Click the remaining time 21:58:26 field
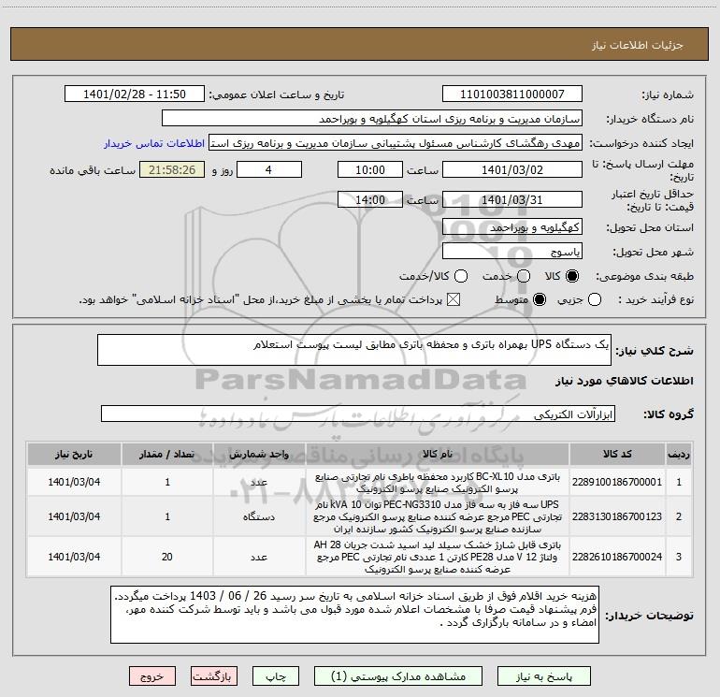The image size is (720, 697). click(x=172, y=170)
